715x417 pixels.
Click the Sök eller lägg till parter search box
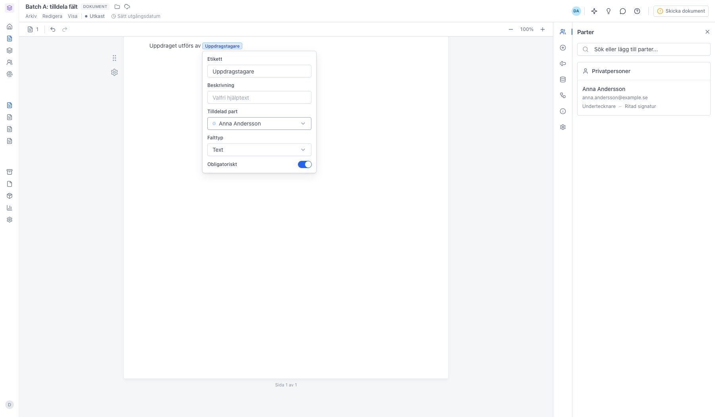[x=643, y=49]
